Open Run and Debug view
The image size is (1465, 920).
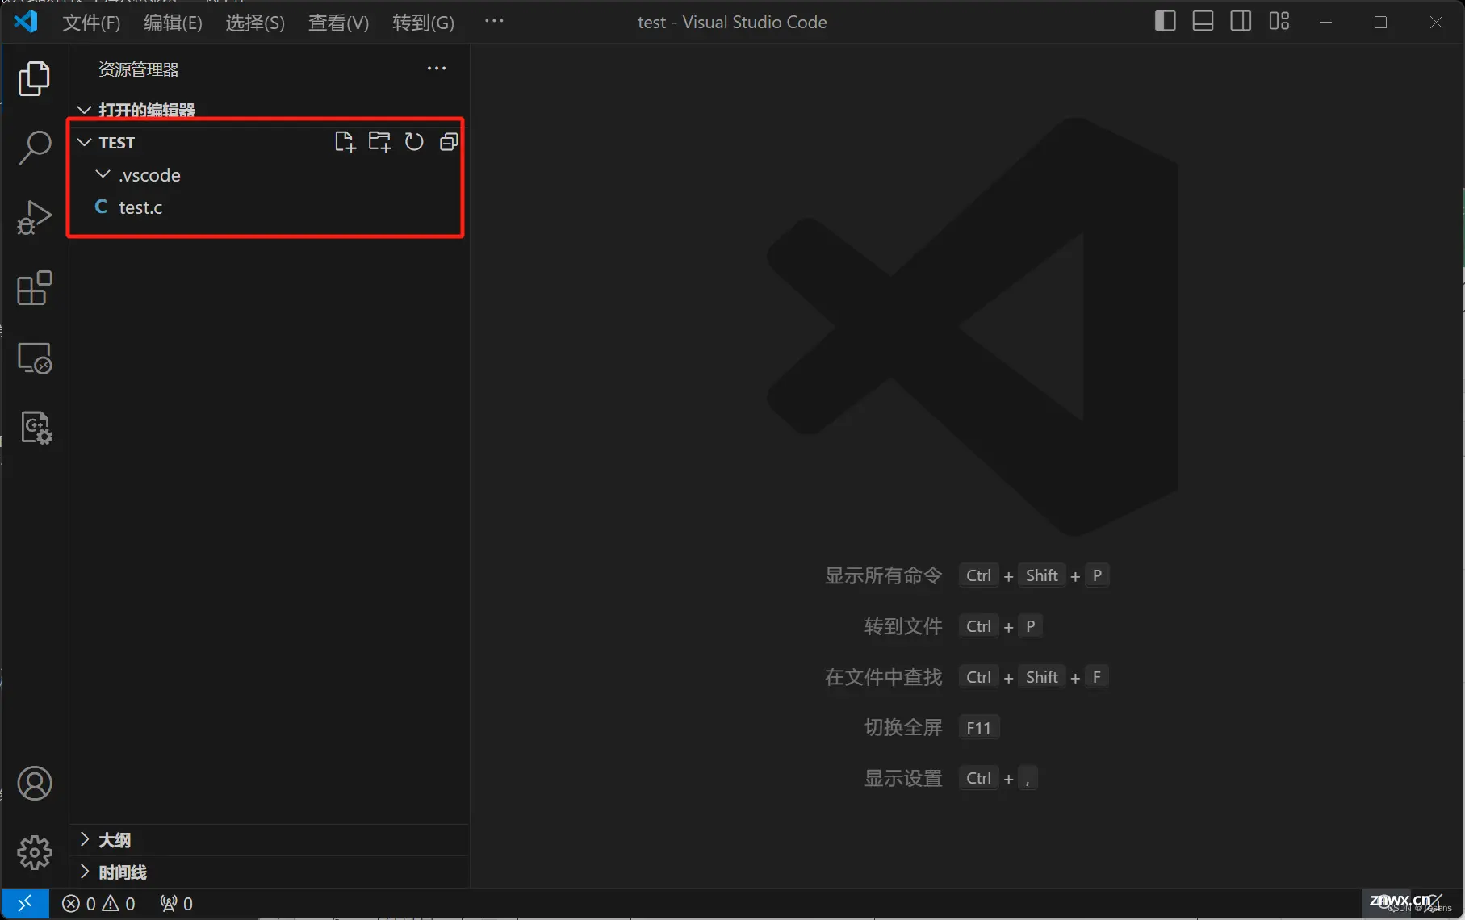click(x=34, y=218)
